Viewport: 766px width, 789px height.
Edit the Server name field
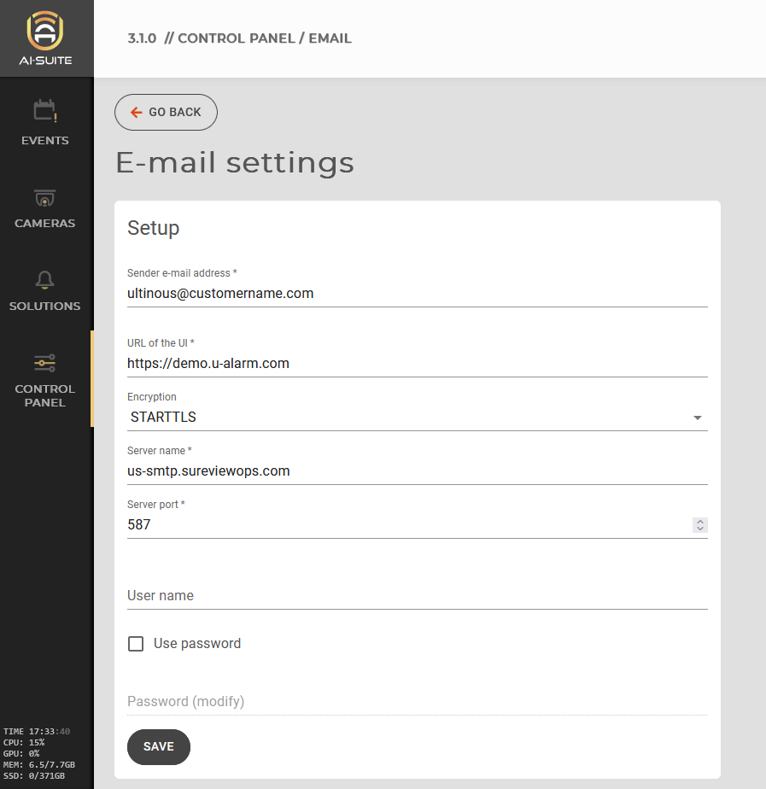coord(418,471)
